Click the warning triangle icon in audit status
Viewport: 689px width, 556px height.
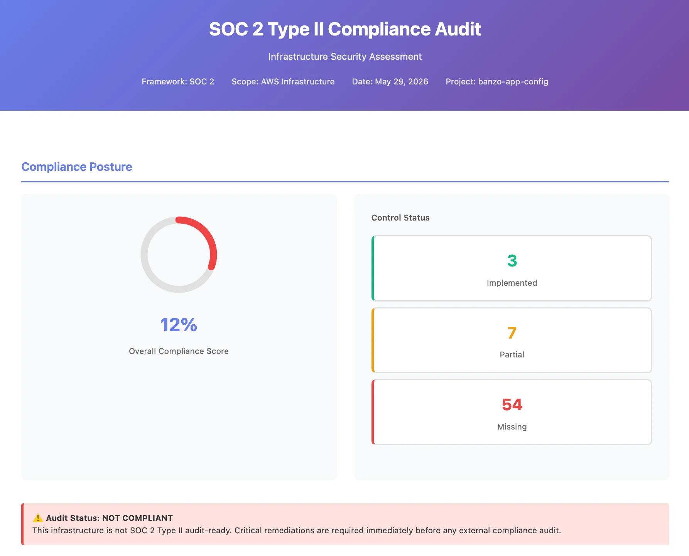point(38,518)
